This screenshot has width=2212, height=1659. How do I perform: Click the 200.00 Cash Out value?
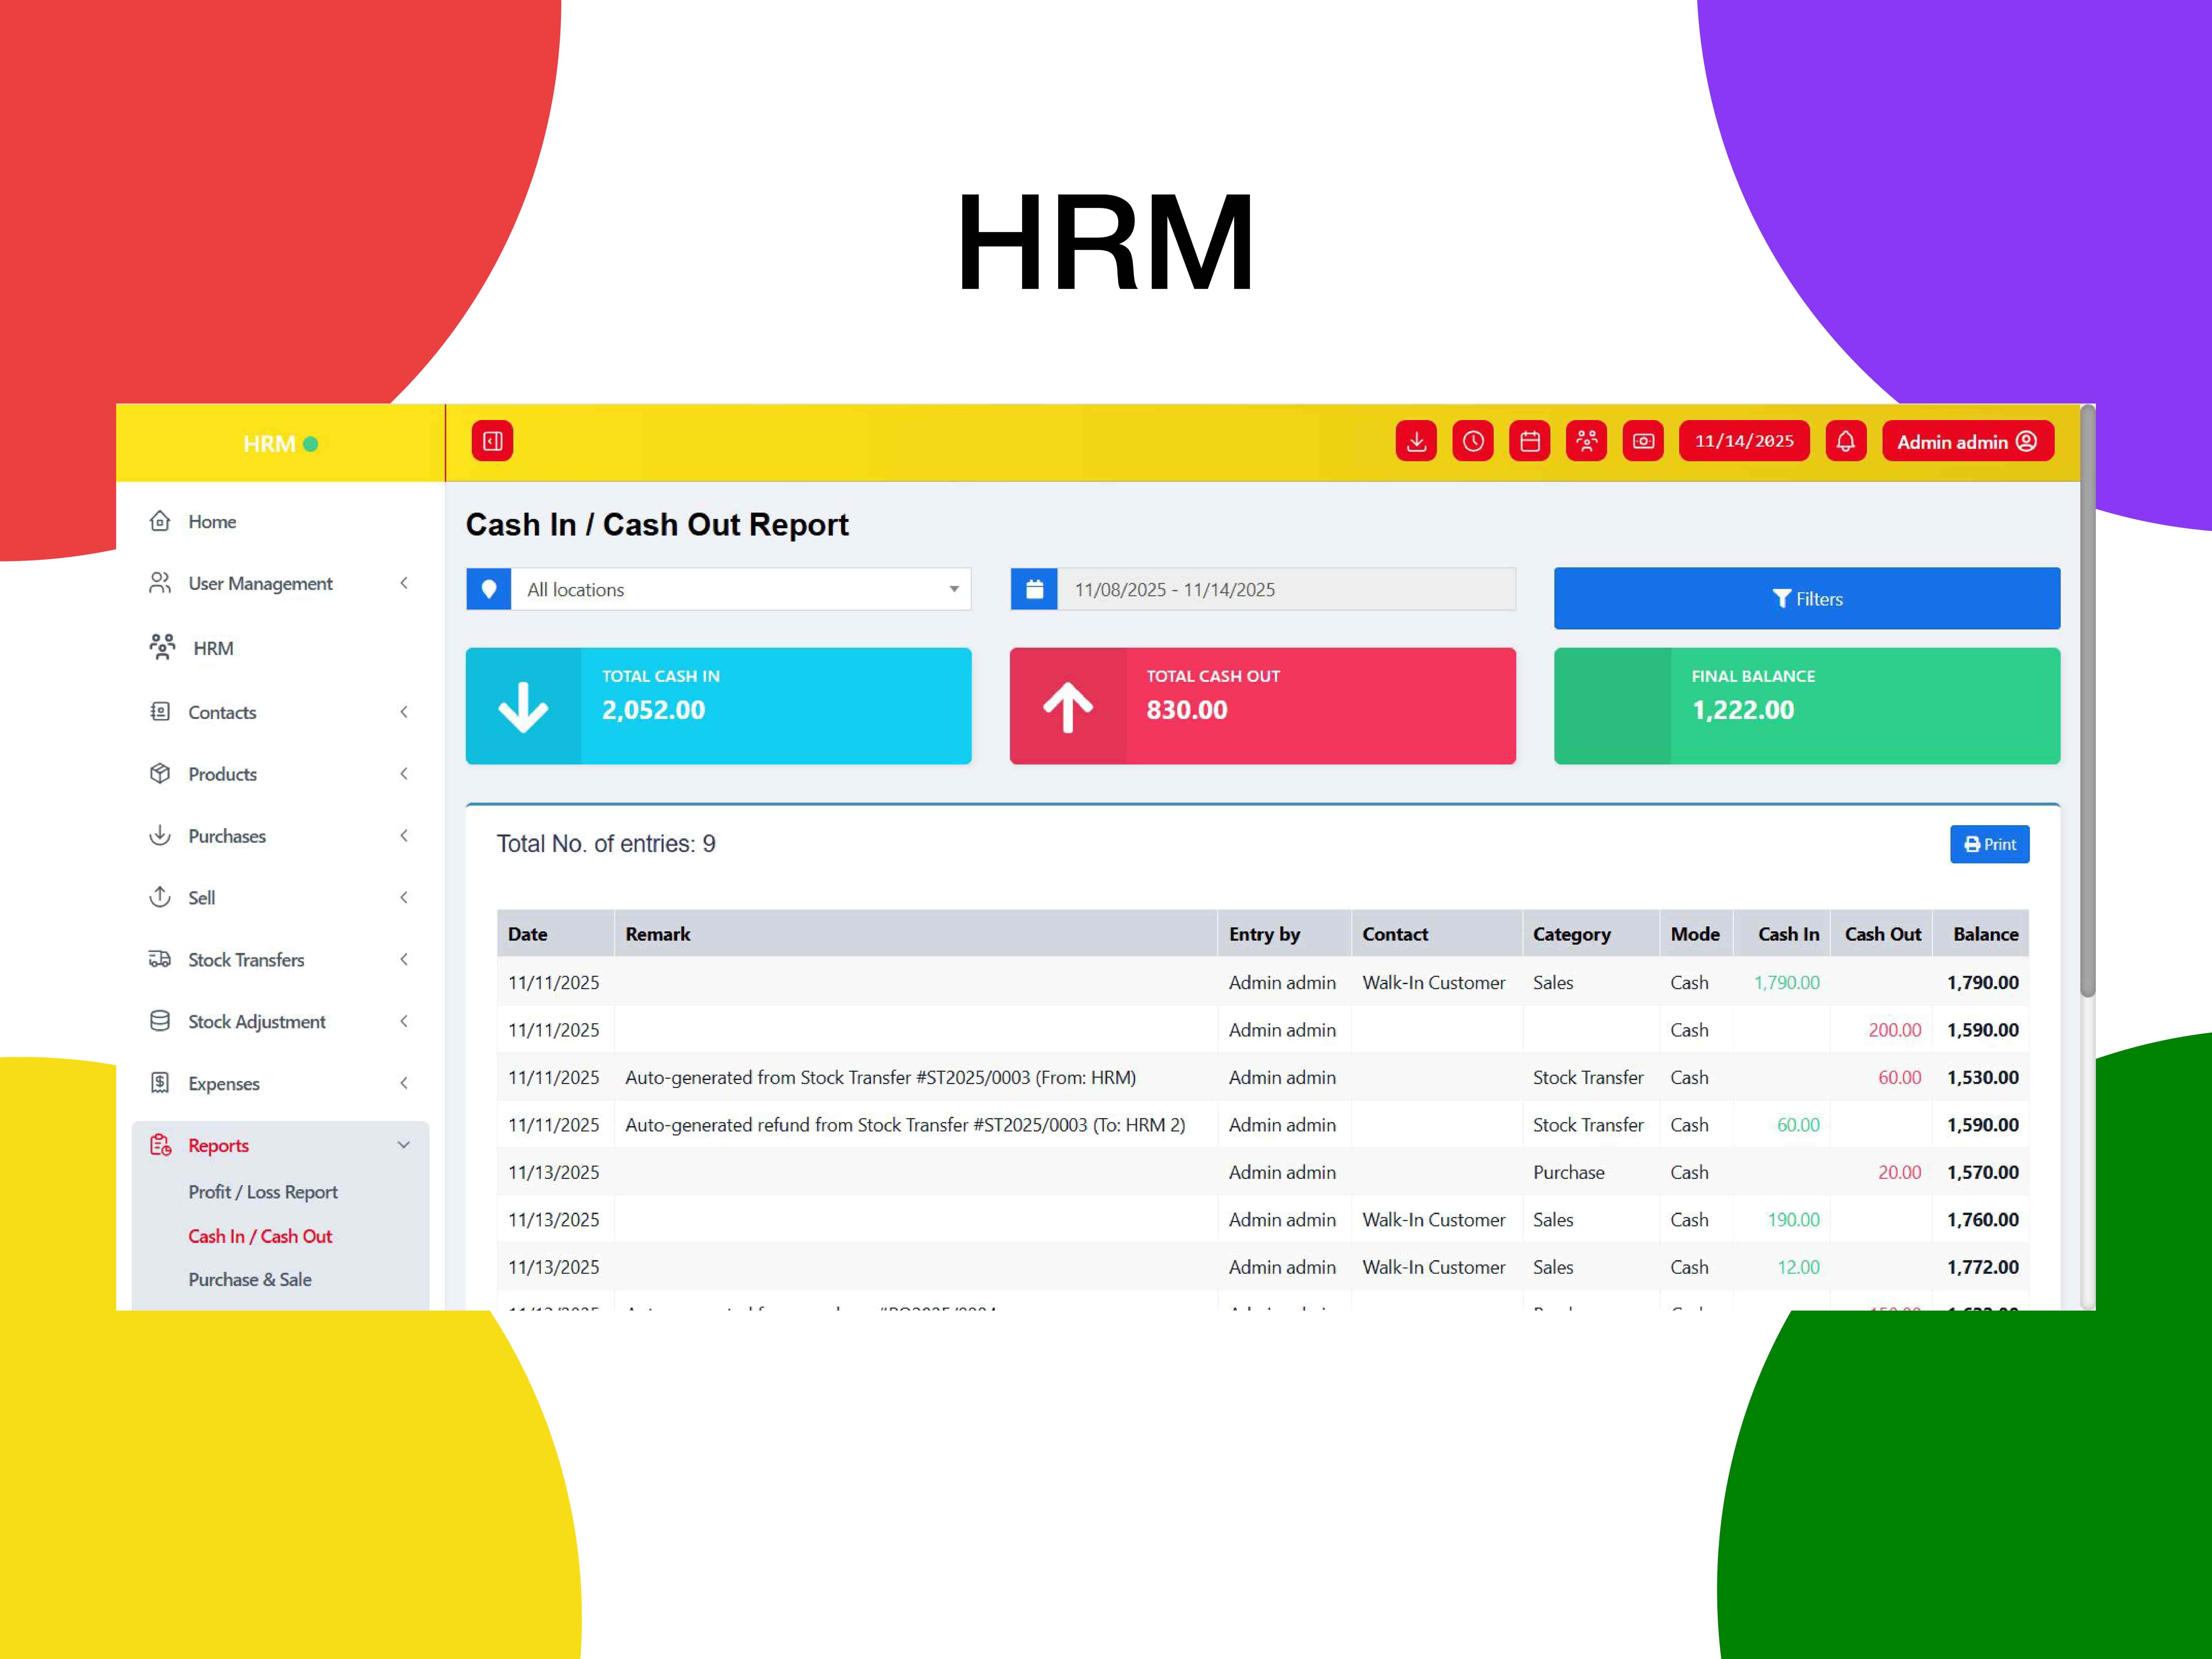click(1895, 1030)
